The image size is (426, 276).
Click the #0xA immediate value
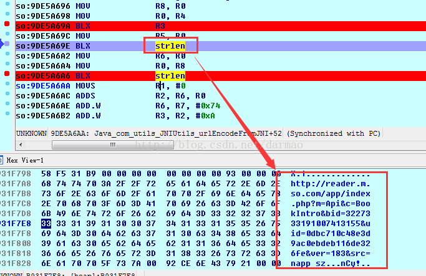click(x=205, y=116)
